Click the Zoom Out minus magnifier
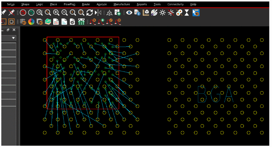Viewport: 272px width, 147px height. (65, 12)
